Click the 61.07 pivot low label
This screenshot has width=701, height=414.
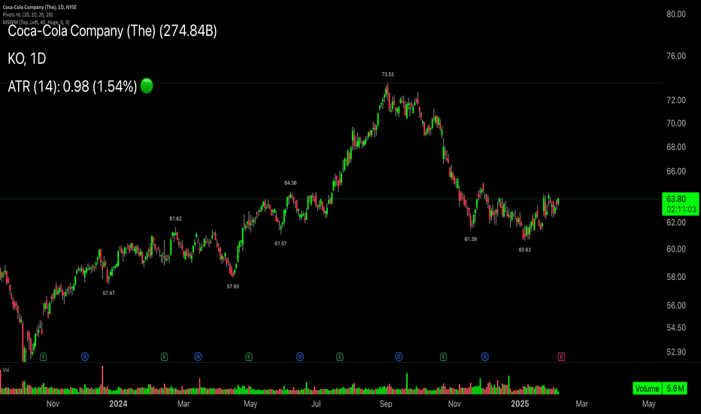coord(281,243)
